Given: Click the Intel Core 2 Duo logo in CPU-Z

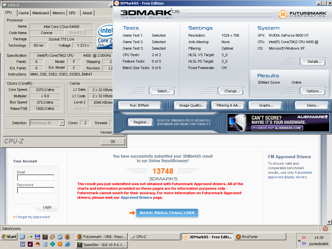Looking at the screenshot, I should (105, 36).
